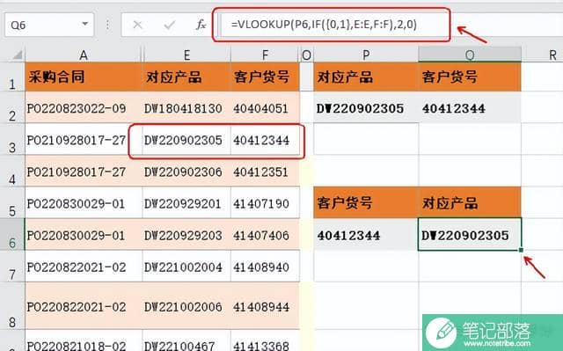The height and width of the screenshot is (351, 563).
Task: Click cell DW220902306
Action: 186,172
